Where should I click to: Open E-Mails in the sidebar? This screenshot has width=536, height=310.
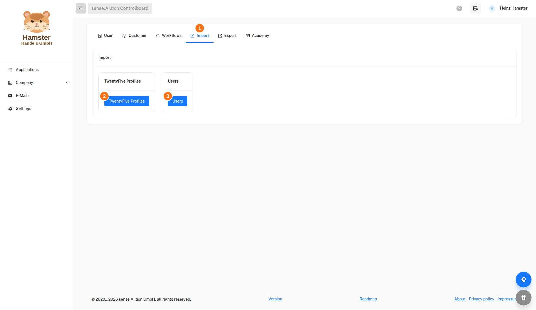coord(37,96)
